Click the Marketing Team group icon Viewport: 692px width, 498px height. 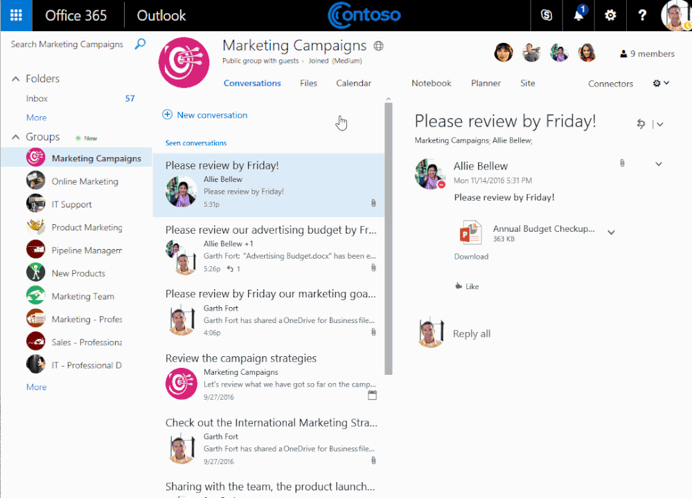click(36, 295)
